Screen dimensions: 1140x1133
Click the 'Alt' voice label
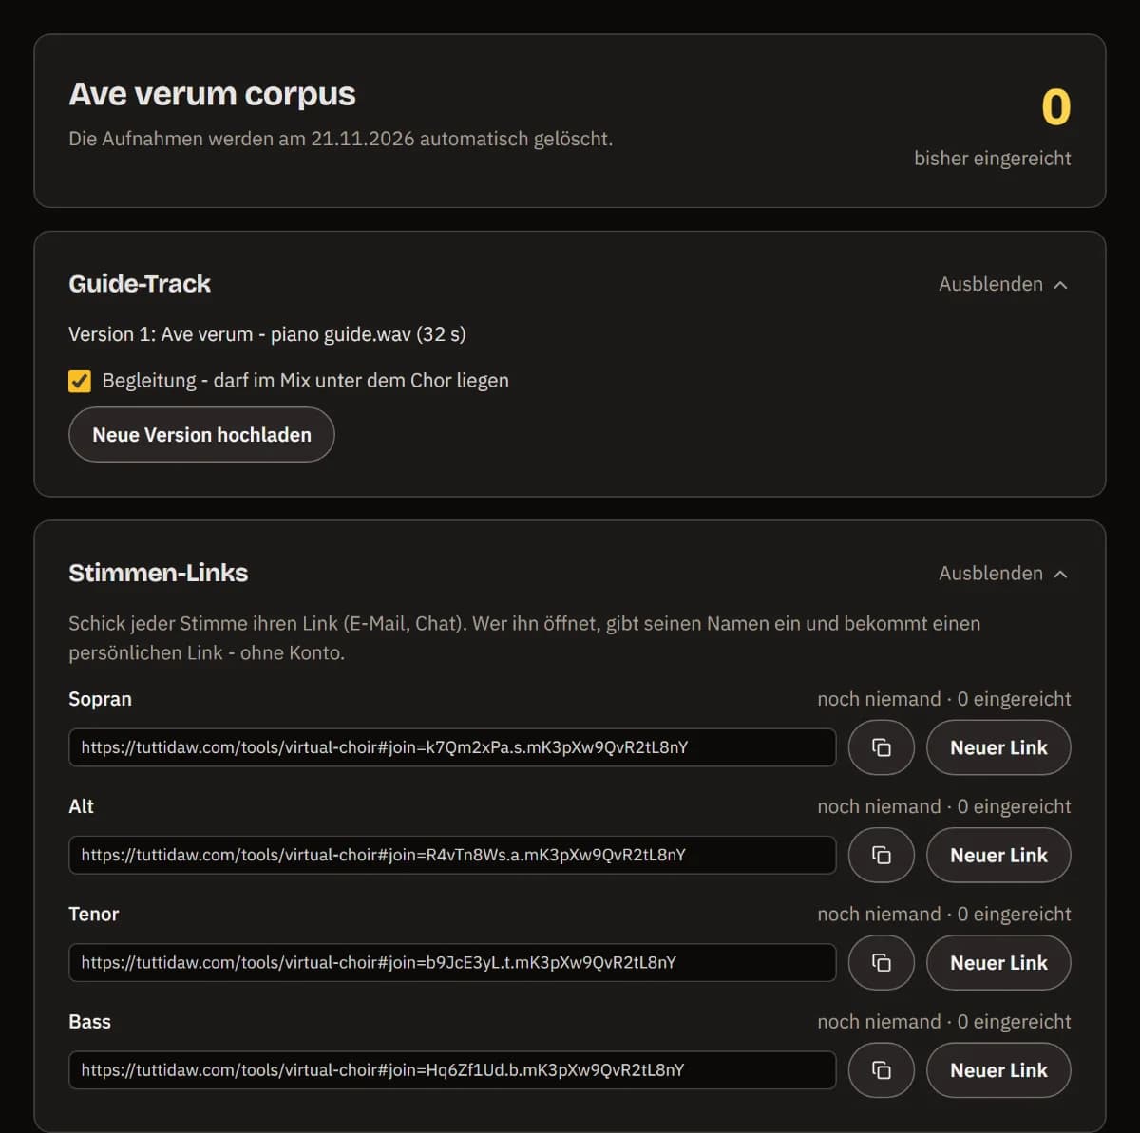pyautogui.click(x=81, y=806)
